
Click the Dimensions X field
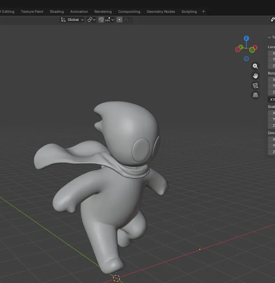click(271, 139)
